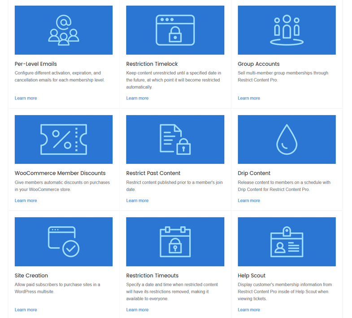Viewport: 352px width, 318px height.
Task: Click the Drip Content water drop icon
Action: (x=287, y=139)
